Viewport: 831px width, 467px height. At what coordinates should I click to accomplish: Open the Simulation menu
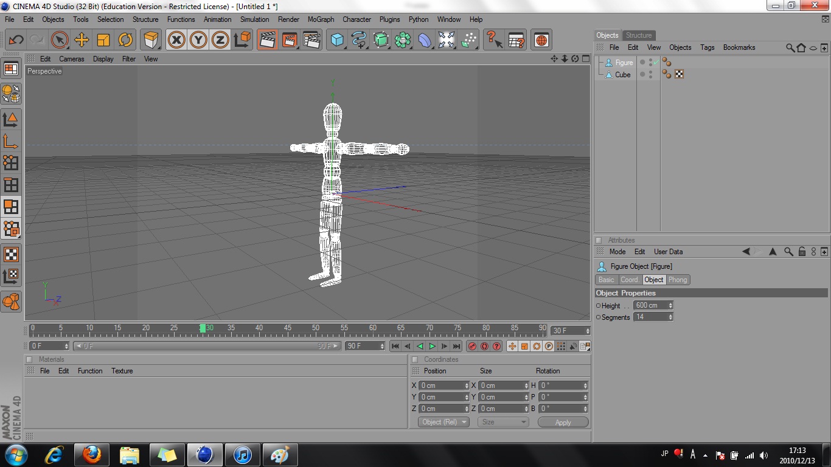(254, 19)
